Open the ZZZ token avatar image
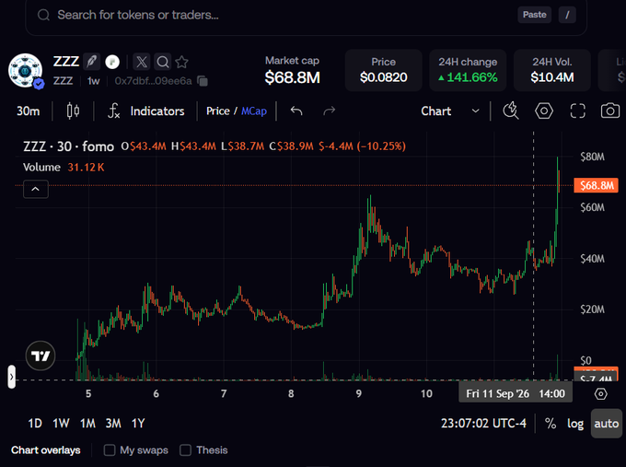626x467 pixels. tap(25, 71)
